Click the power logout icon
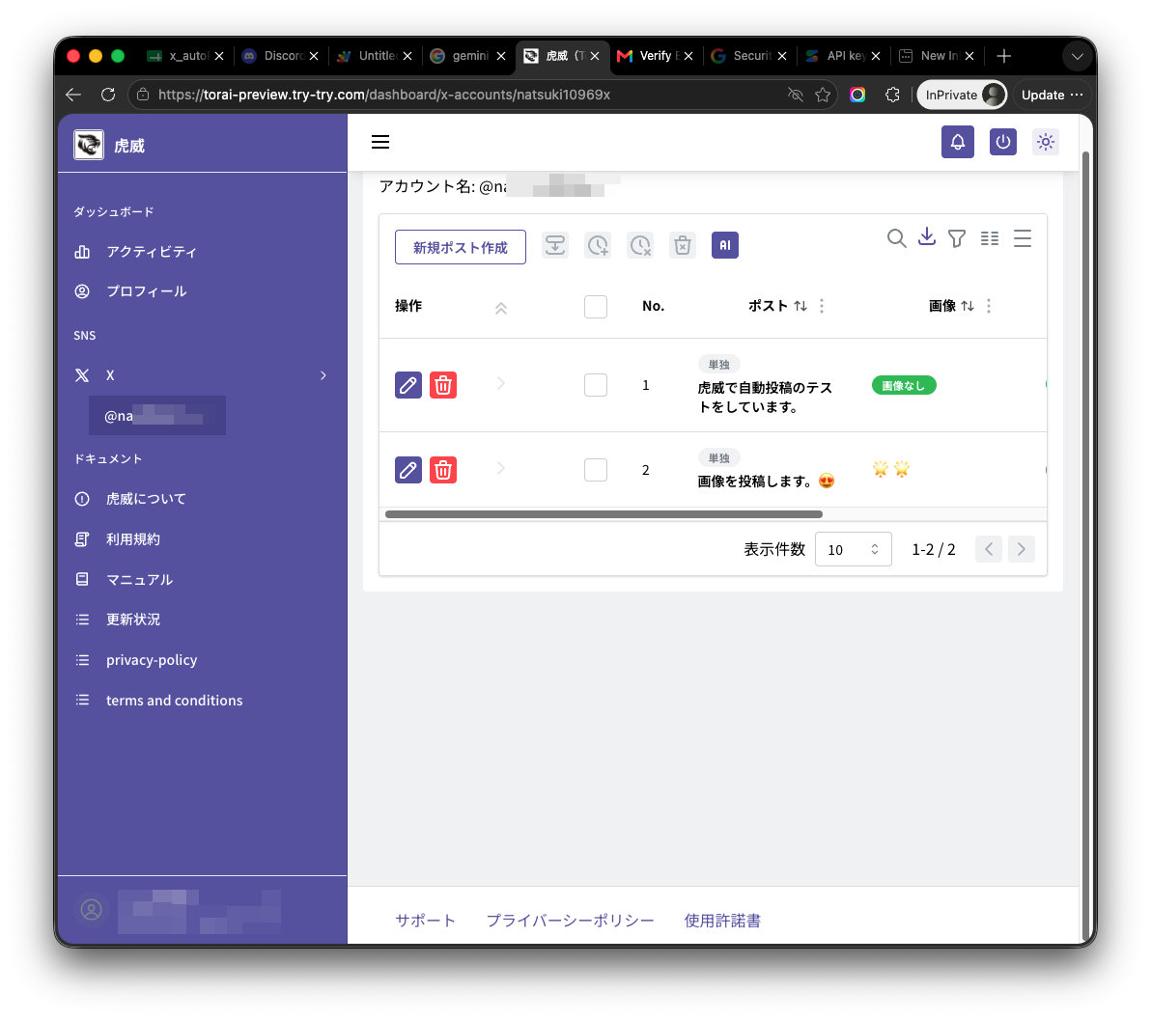 pyautogui.click(x=1002, y=142)
